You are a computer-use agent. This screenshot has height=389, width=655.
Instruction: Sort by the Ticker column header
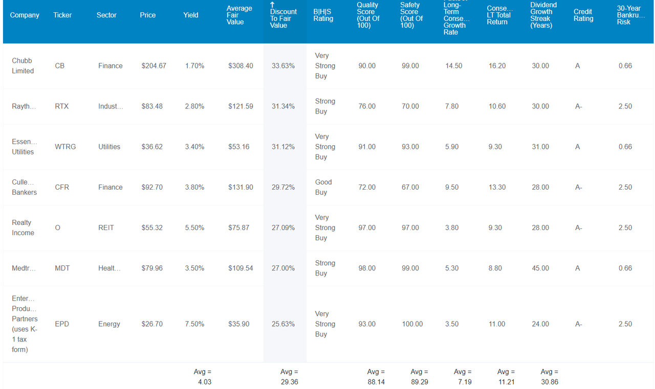click(x=62, y=15)
